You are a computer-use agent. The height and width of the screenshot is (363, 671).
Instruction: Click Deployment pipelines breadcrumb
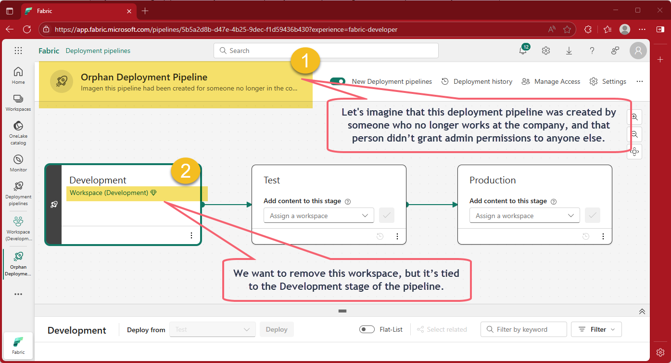[x=98, y=51]
